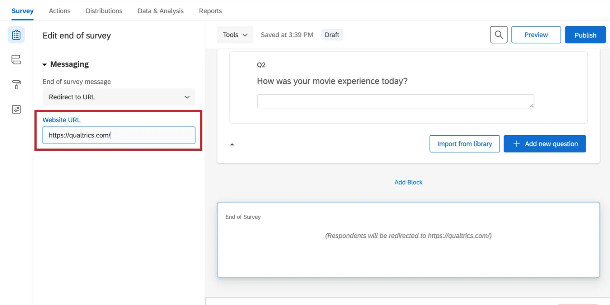Open End of survey message dropdown
Image resolution: width=610 pixels, height=305 pixels.
coord(119,97)
